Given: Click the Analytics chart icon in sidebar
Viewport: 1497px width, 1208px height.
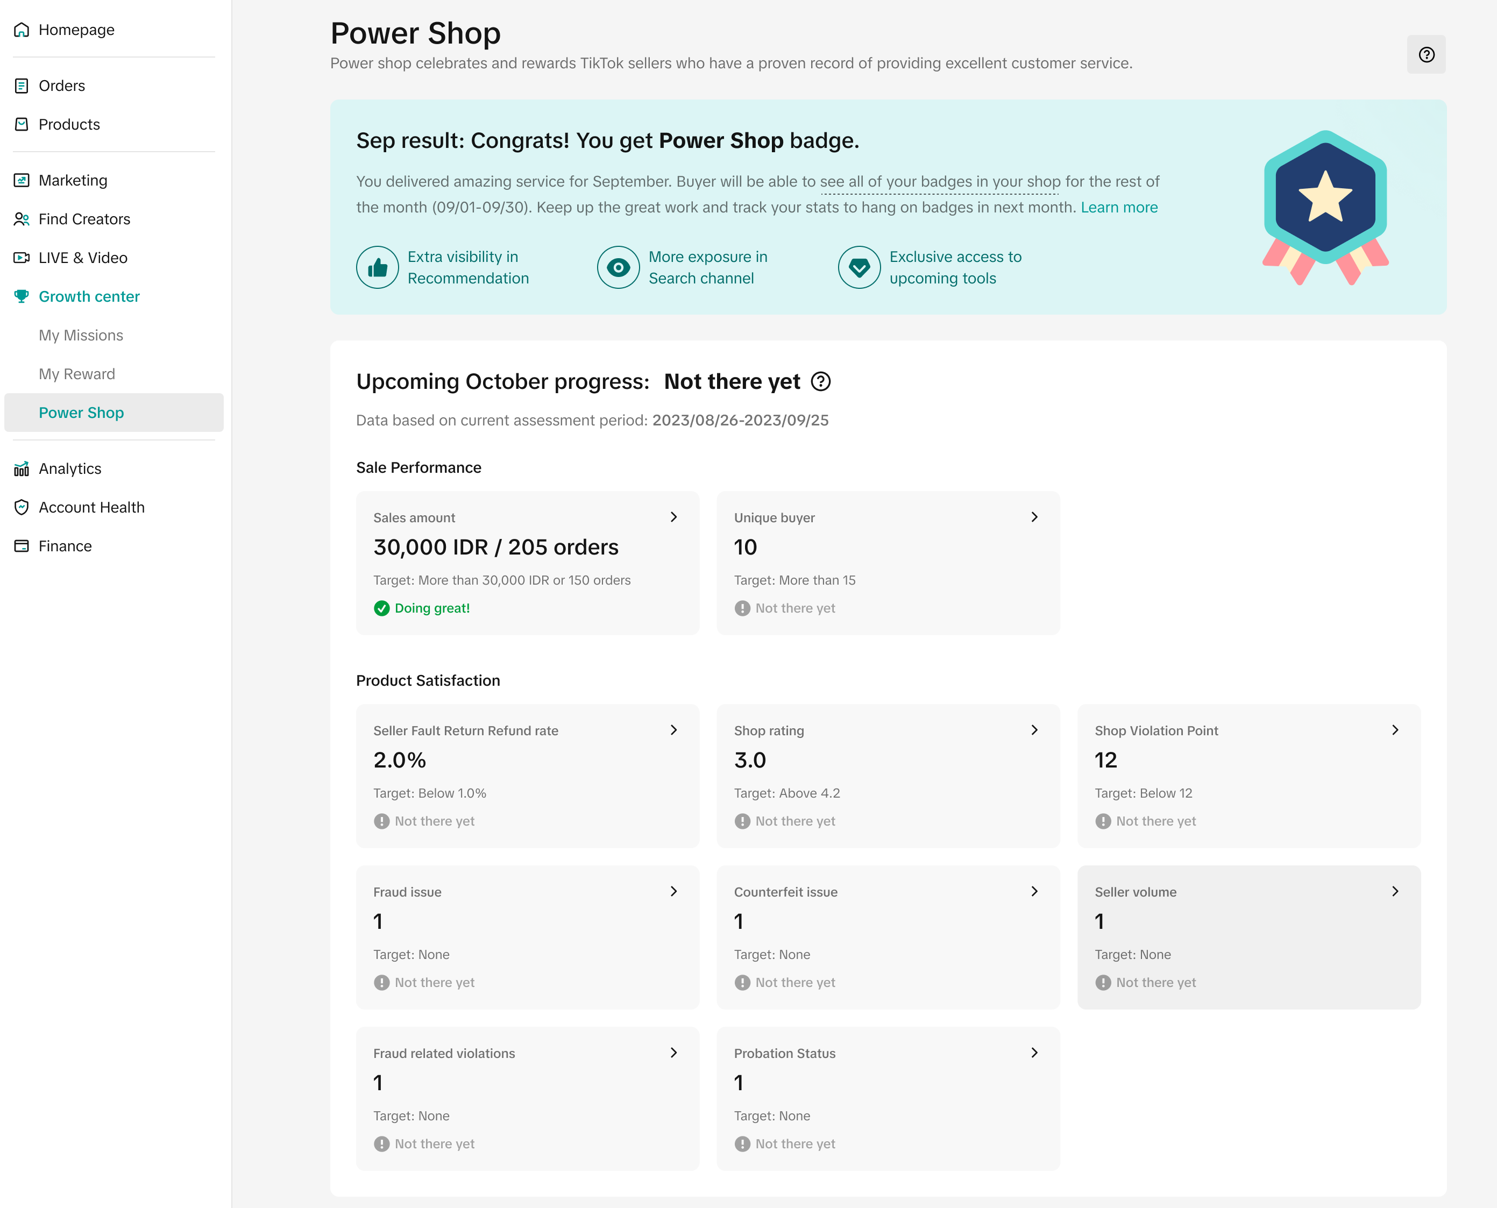Looking at the screenshot, I should pyautogui.click(x=22, y=468).
